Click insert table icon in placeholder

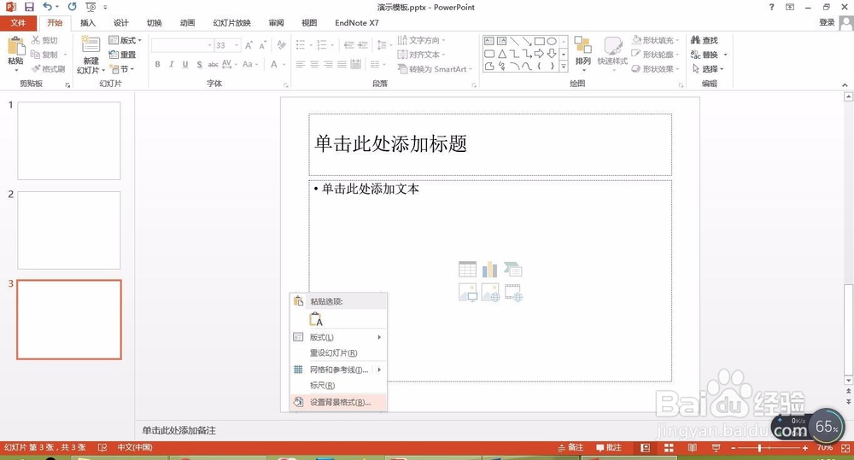tap(467, 269)
